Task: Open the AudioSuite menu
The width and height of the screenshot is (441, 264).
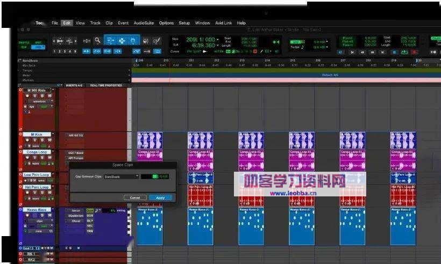Action: pos(144,23)
